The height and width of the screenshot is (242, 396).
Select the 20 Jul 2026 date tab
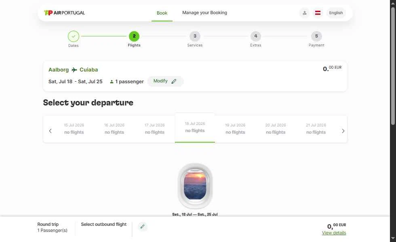point(276,129)
